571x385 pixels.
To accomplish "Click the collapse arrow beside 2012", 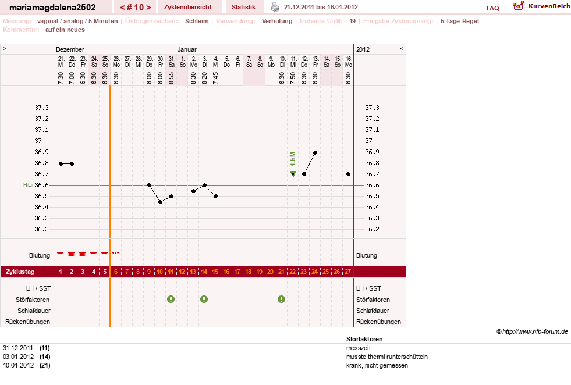I will (x=402, y=48).
